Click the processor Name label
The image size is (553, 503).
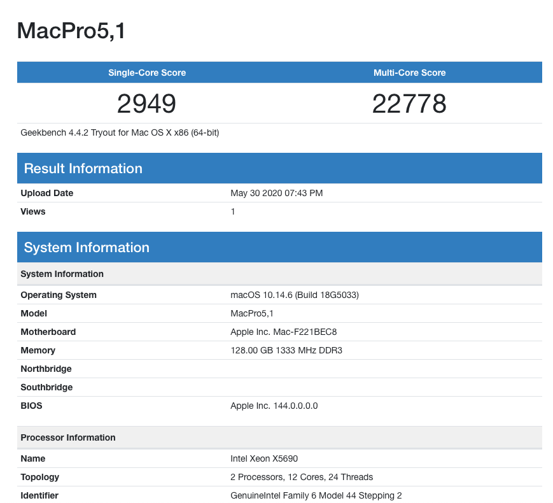(x=33, y=458)
